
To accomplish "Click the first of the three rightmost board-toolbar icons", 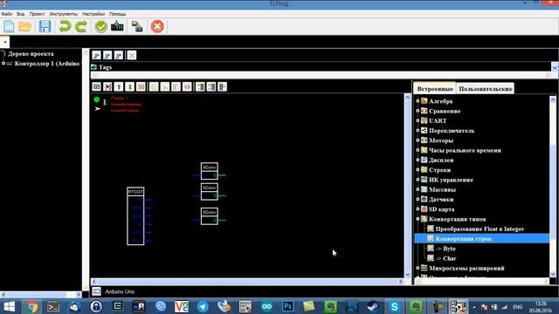I will point(200,86).
